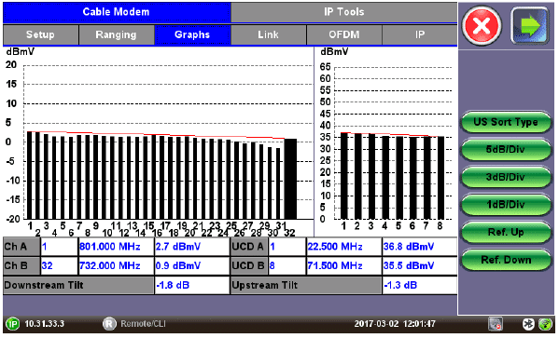Select downstream channel 32 wide bar
Image resolution: width=559 pixels, height=338 pixels.
point(290,179)
